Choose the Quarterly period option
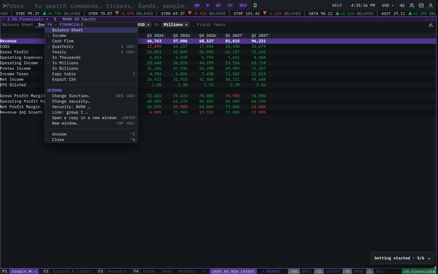438x274 pixels. tap(91, 47)
